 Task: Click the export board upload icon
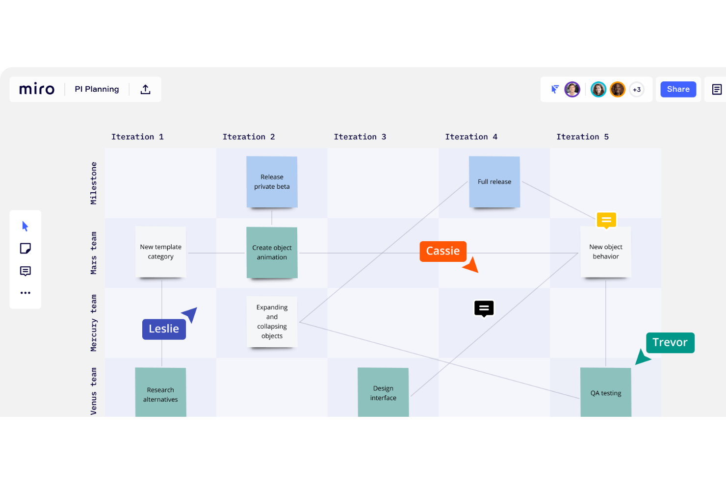point(145,89)
